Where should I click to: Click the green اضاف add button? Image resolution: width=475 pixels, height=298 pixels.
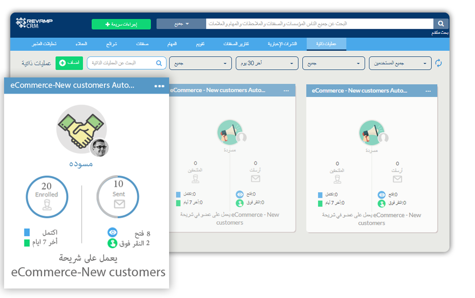tap(69, 63)
